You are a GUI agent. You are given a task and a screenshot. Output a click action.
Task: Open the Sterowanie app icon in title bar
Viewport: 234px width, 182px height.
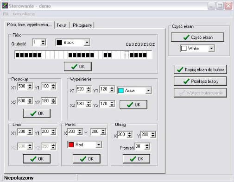tap(5, 6)
